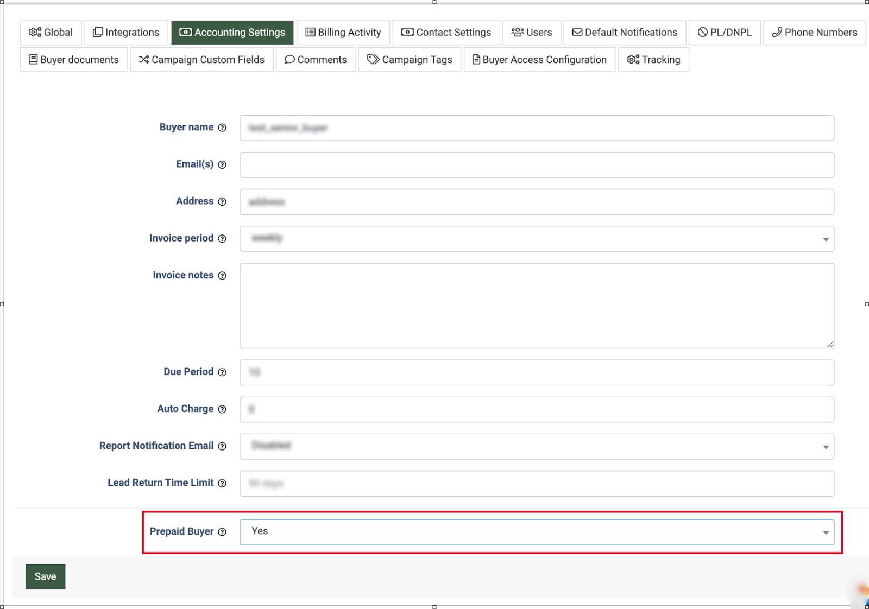The height and width of the screenshot is (609, 869).
Task: Click help icon next to Invoice period
Action: coord(222,238)
